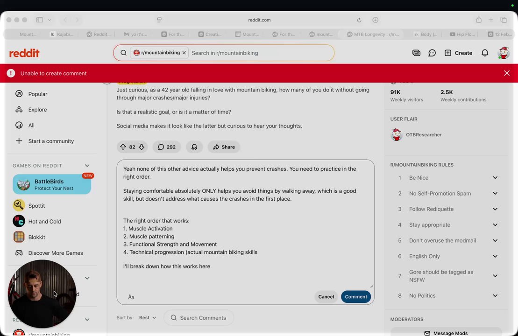Switch to the Creati... tab
518x336 pixels.
coord(210,35)
